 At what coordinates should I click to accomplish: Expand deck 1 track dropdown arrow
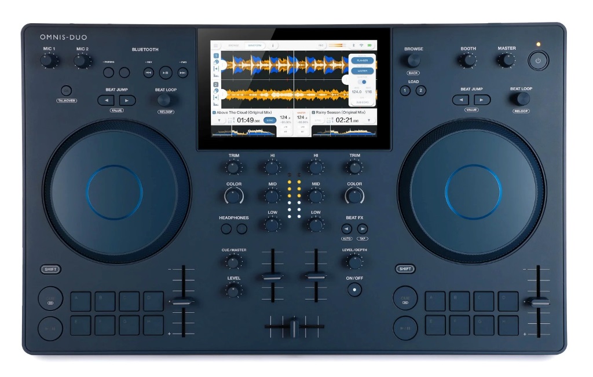pyautogui.click(x=219, y=120)
